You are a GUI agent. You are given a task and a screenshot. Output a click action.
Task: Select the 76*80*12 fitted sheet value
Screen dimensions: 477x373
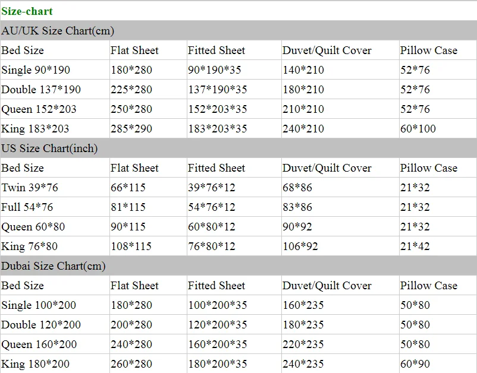tap(212, 246)
